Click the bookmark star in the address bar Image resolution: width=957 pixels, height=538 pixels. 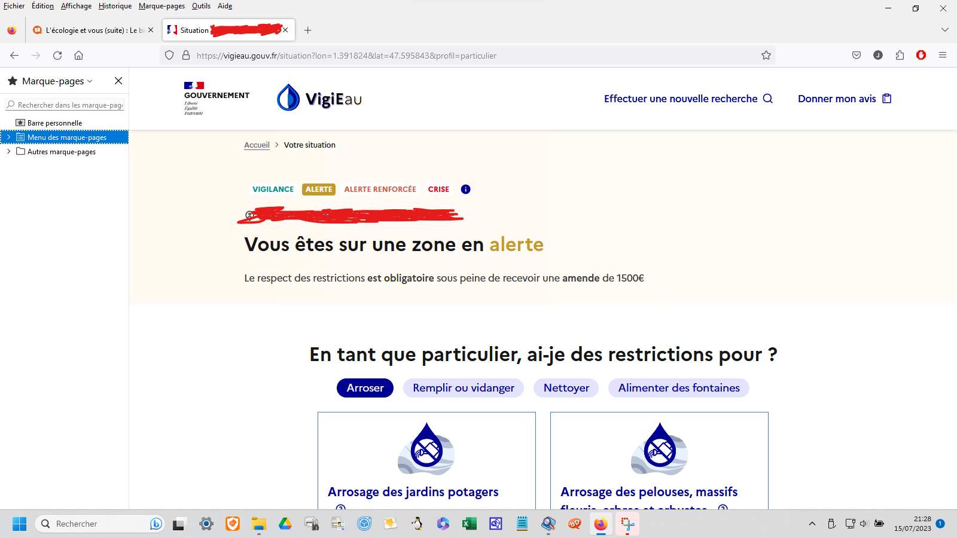[x=766, y=56]
